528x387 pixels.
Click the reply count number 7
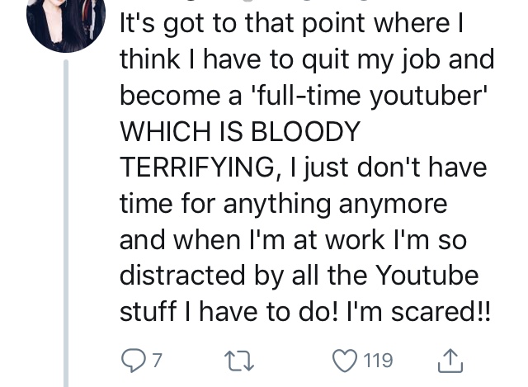(157, 361)
